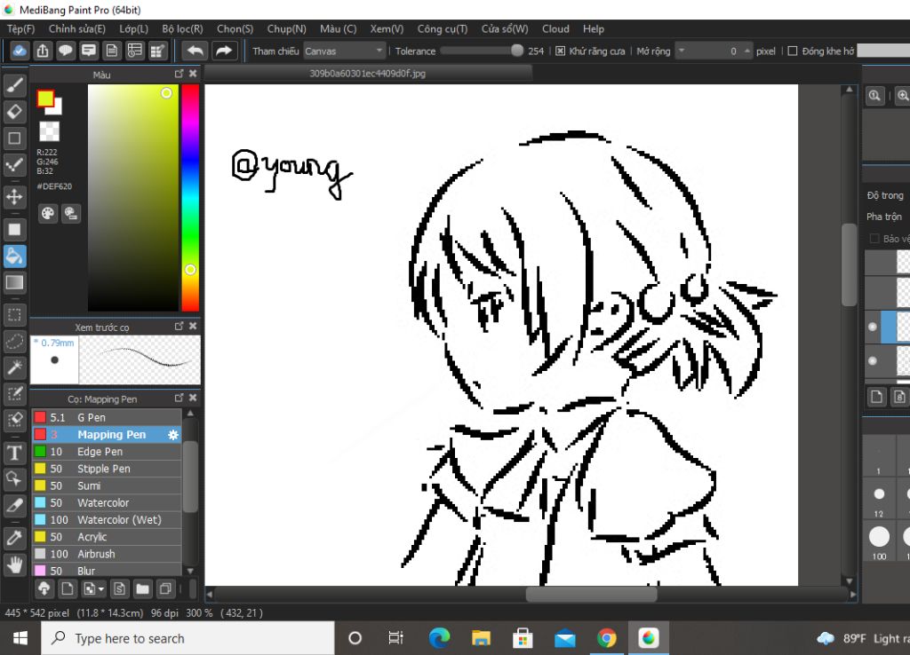Open the Chỉnh sửa(E) menu
The image size is (910, 655).
tap(76, 29)
